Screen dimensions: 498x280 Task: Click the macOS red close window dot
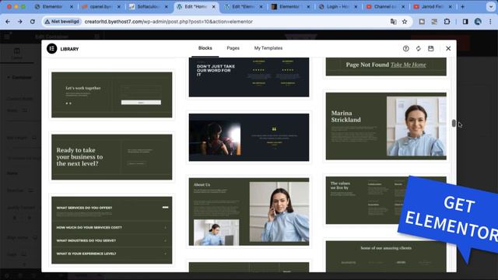[x=9, y=7]
